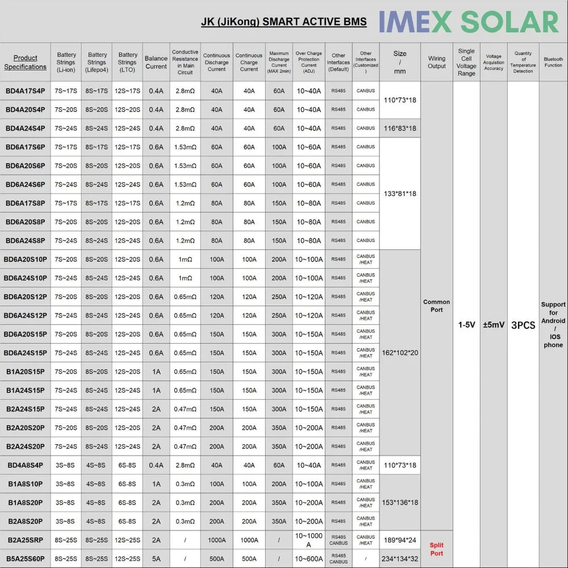The height and width of the screenshot is (568, 568).
Task: Click the 'Product Specifications' header
Action: 26,62
